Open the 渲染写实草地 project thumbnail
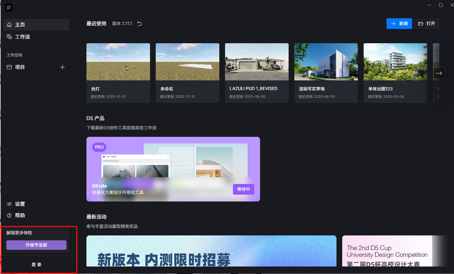Image resolution: width=454 pixels, height=274 pixels. [326, 62]
